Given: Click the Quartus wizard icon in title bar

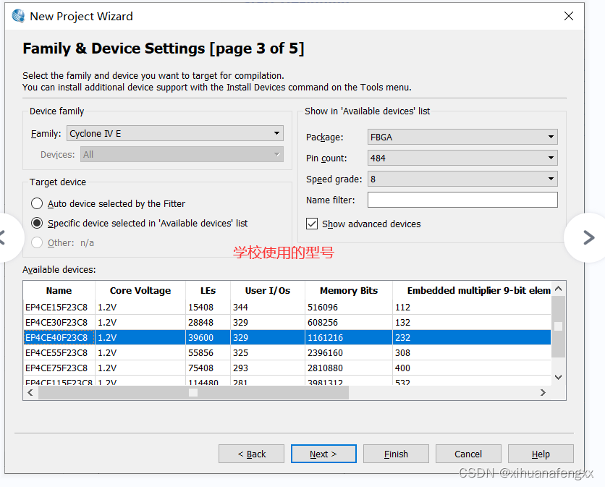Looking at the screenshot, I should click(18, 16).
